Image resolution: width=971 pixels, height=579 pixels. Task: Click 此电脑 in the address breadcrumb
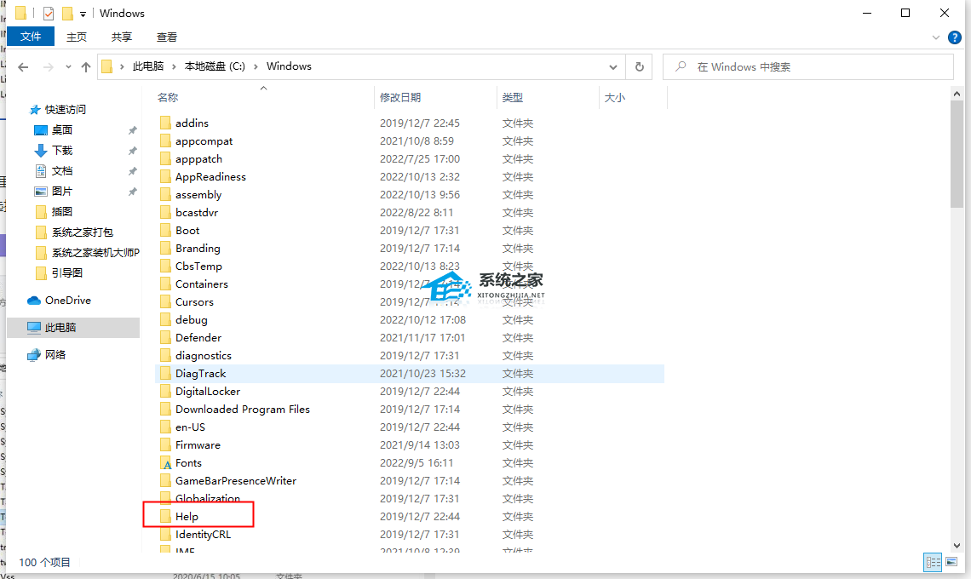[x=148, y=66]
